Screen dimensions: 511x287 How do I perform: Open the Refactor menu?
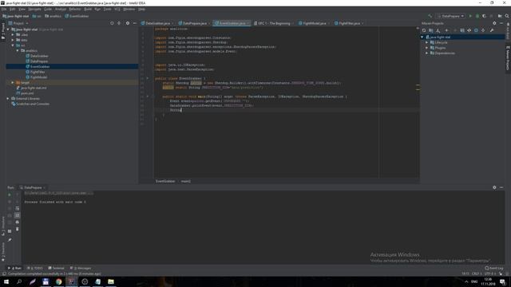75,9
